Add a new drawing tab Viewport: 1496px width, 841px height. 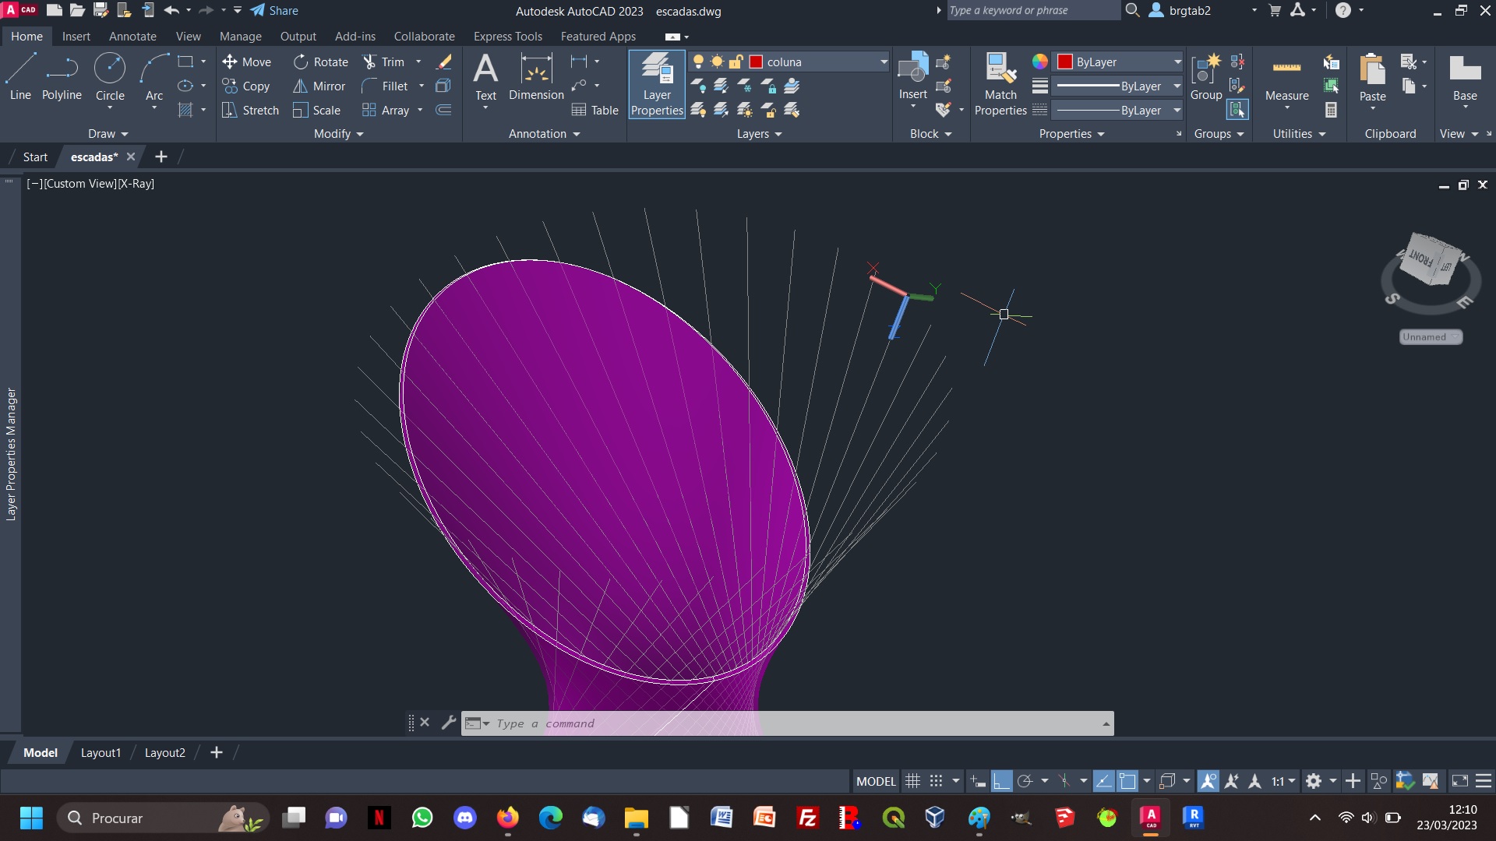pos(161,157)
